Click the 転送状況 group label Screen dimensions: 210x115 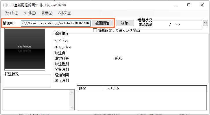[12, 74]
